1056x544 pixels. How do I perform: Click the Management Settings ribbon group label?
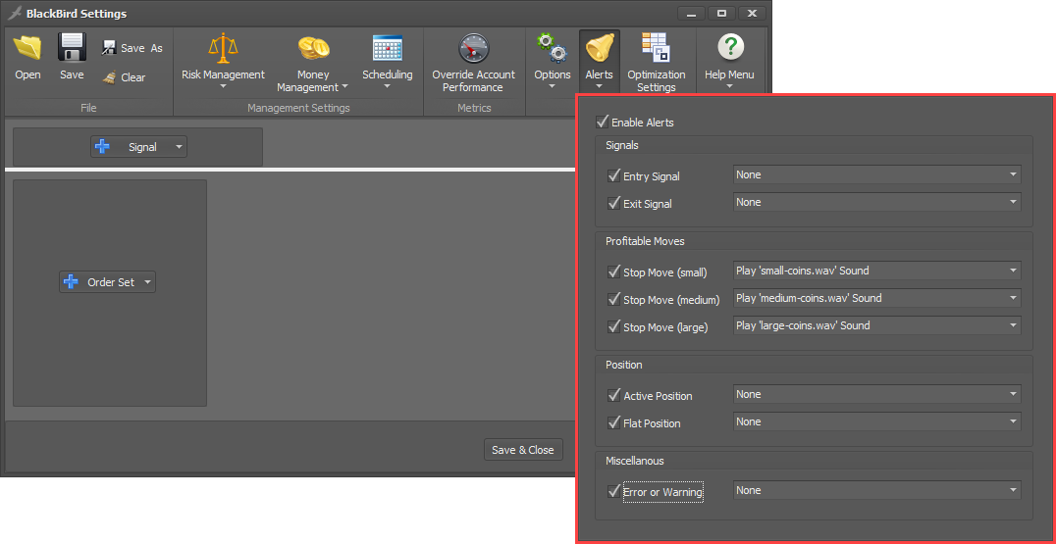(x=298, y=108)
